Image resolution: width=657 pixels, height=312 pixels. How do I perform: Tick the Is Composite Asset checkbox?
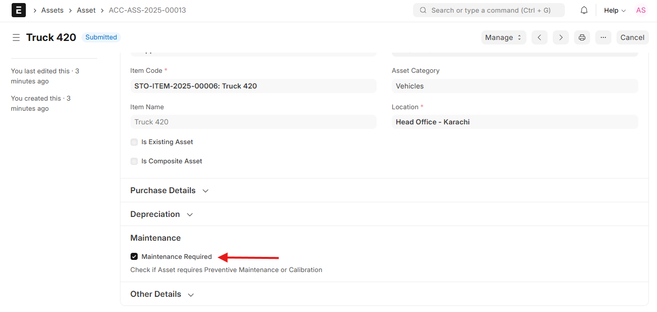click(x=134, y=161)
